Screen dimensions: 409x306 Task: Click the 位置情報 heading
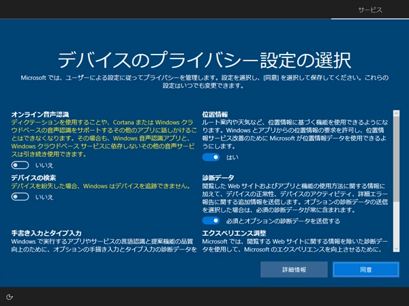tap(215, 114)
